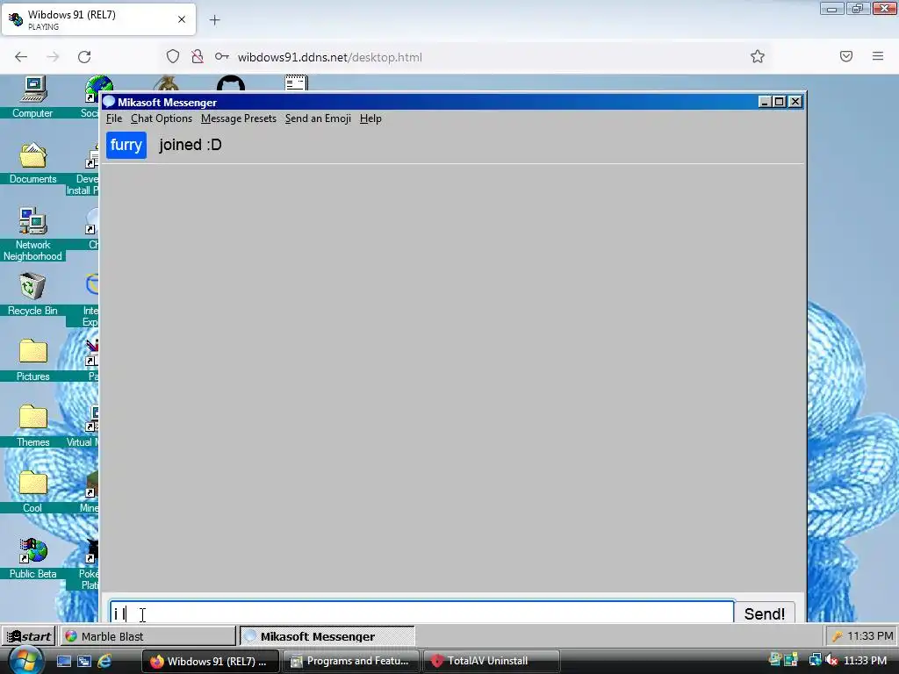899x674 pixels.
Task: Open Network Neighborhood desktop icon
Action: click(32, 234)
